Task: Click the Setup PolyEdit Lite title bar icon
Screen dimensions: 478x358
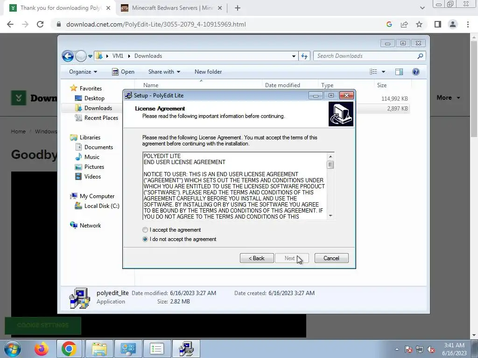Action: click(129, 95)
